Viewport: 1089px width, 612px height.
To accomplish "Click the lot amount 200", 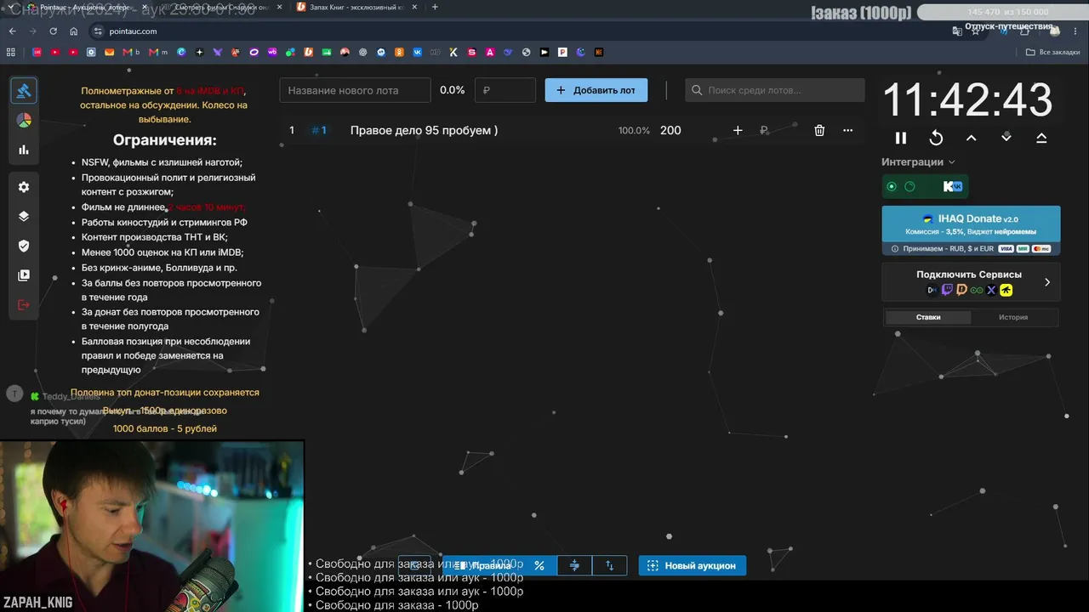I will 670,130.
